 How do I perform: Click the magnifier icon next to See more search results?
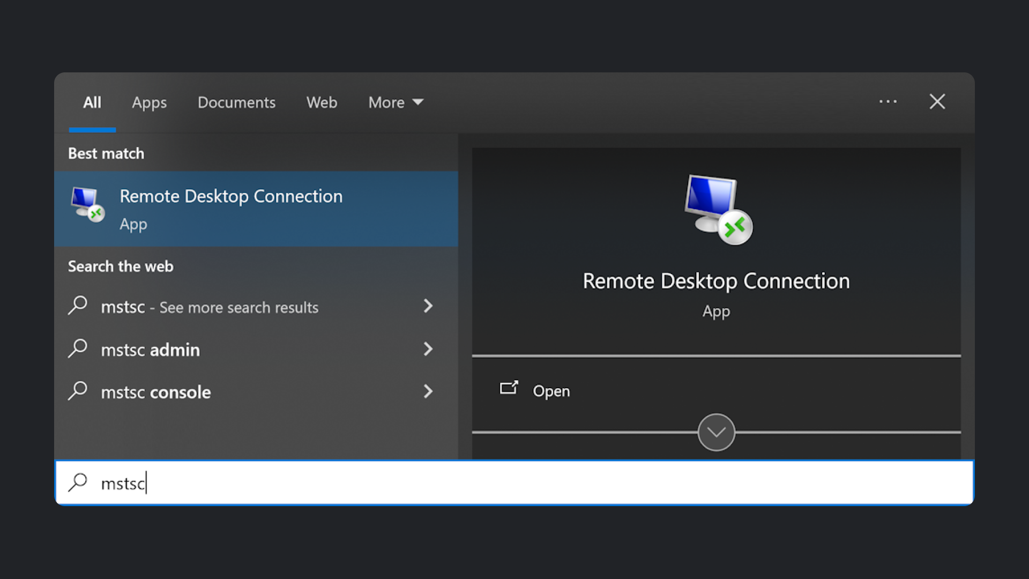pyautogui.click(x=78, y=306)
